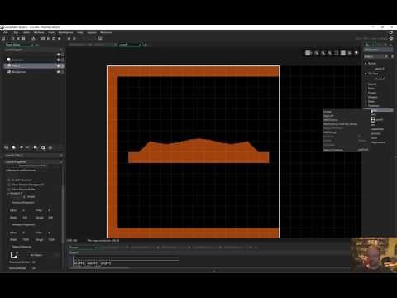This screenshot has width=397, height=298.
Task: Click Create New Background Layer icon
Action: coord(6,147)
